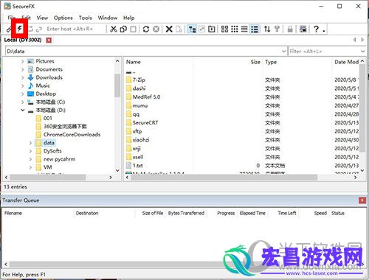The height and width of the screenshot is (280, 369).
Task: Open the Filter dropdown arrow
Action: [x=362, y=51]
